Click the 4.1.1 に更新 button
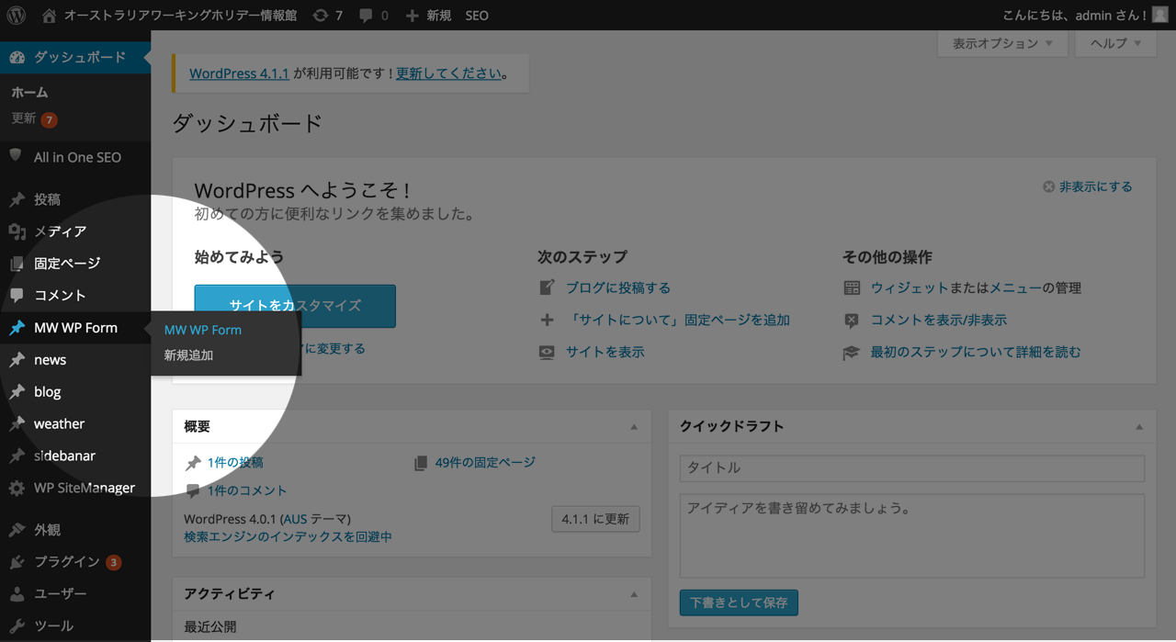Viewport: 1176px width, 642px height. click(x=595, y=519)
